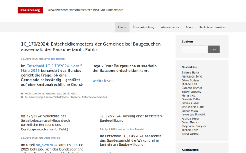Open Dominik Keller in Redaktion list

click(x=191, y=100)
